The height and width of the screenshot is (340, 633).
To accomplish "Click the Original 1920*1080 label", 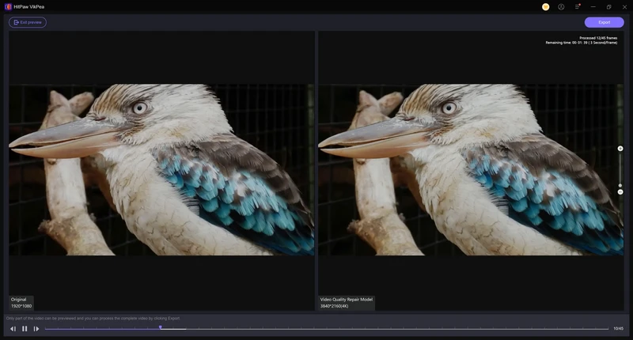I will (x=21, y=303).
